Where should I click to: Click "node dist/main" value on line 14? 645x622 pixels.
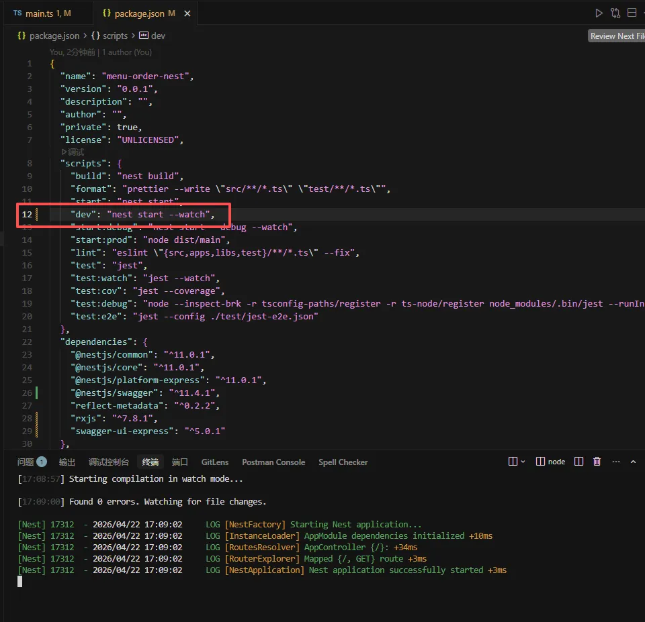pos(184,240)
